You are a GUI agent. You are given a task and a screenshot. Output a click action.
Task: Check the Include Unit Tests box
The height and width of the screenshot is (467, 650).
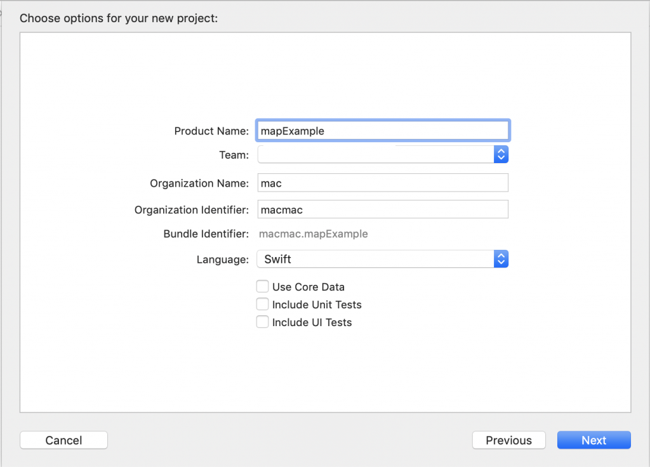pos(262,304)
